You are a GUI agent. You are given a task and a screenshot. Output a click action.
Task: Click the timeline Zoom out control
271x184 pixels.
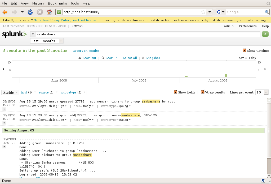click(x=87, y=58)
